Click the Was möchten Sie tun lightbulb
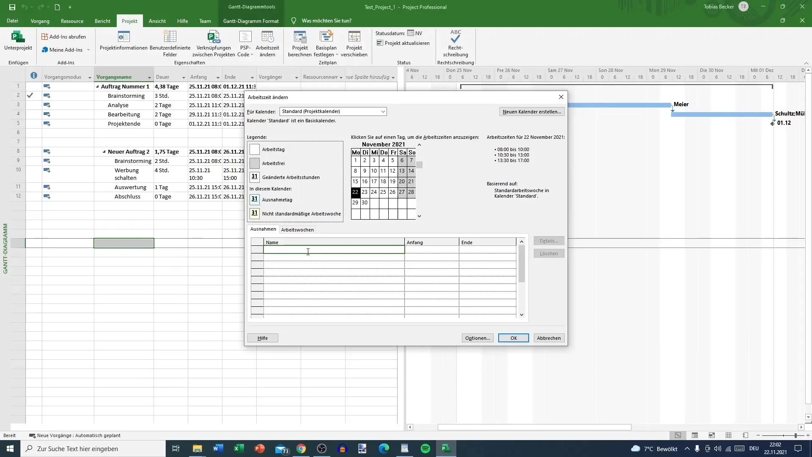 [x=294, y=21]
